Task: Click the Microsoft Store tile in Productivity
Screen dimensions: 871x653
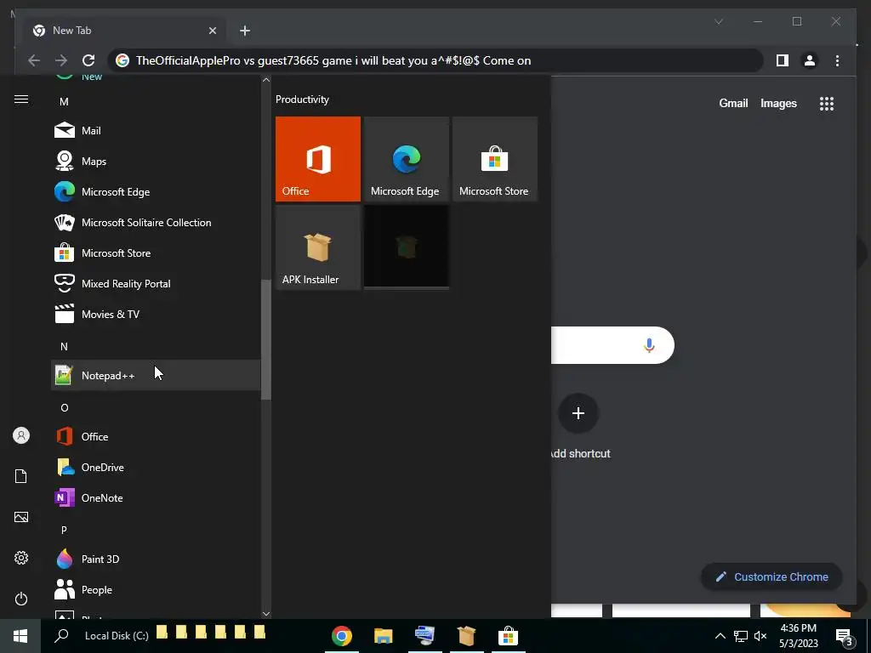Action: (x=495, y=159)
